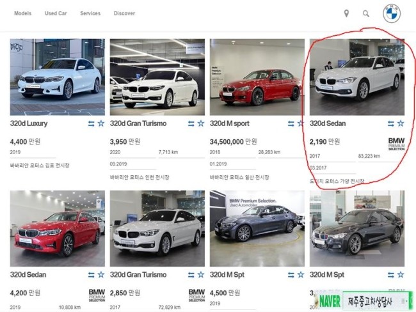The image size is (416, 312).
Task: Open the 3,950 만원 Gran Turismo photo
Action: point(157,77)
